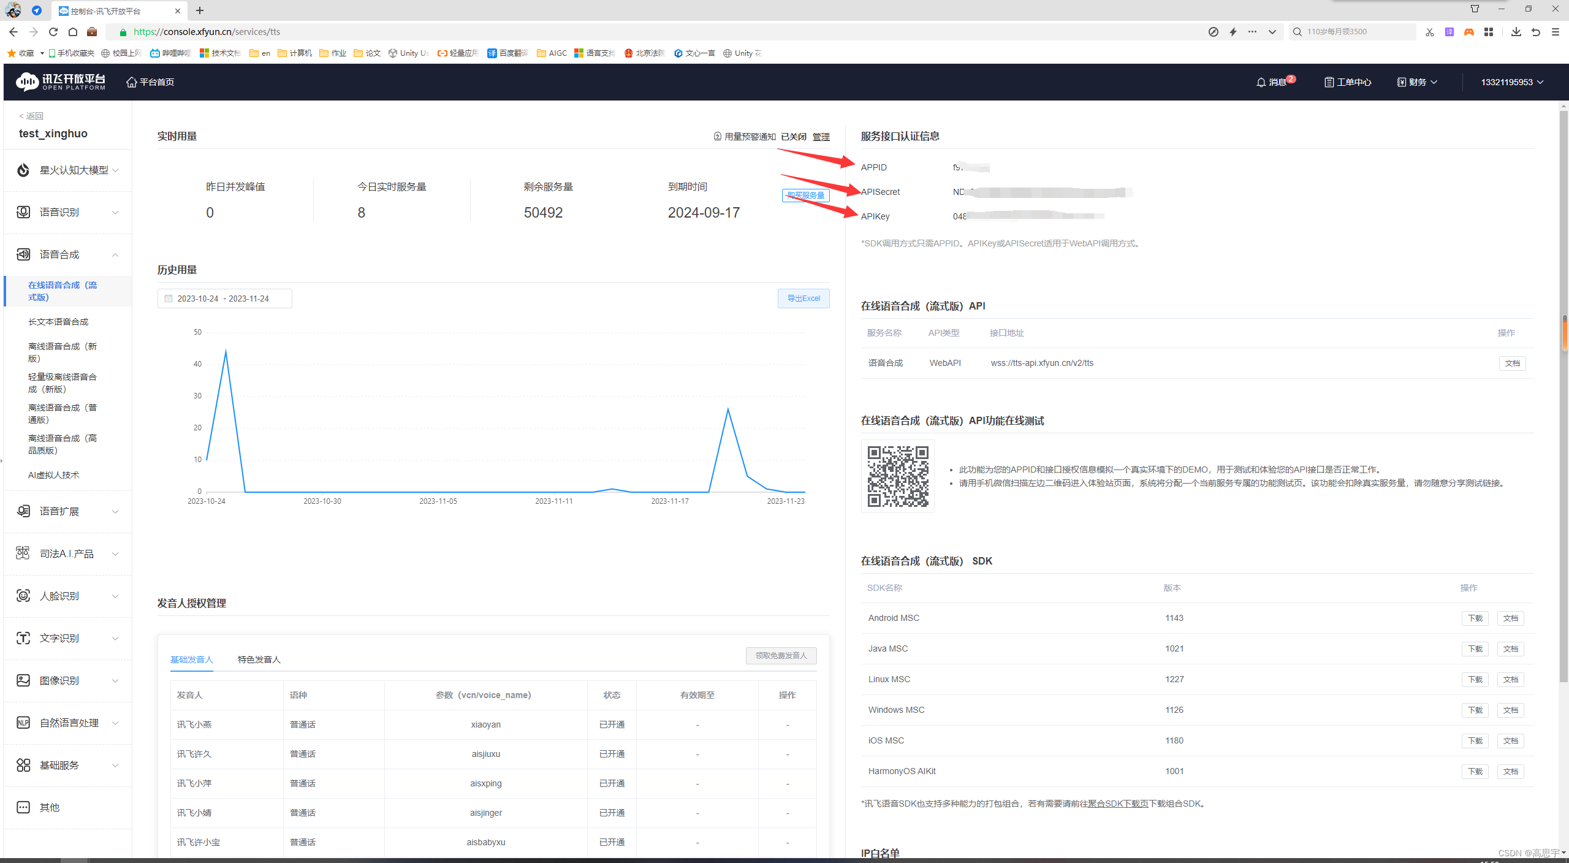1569x863 pixels.
Task: Expand the 司法A.I.产品 section chevron
Action: (x=115, y=554)
